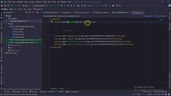The height and width of the screenshot is (96, 171).
Task: Run the app with the green play button
Action: click(52, 6)
